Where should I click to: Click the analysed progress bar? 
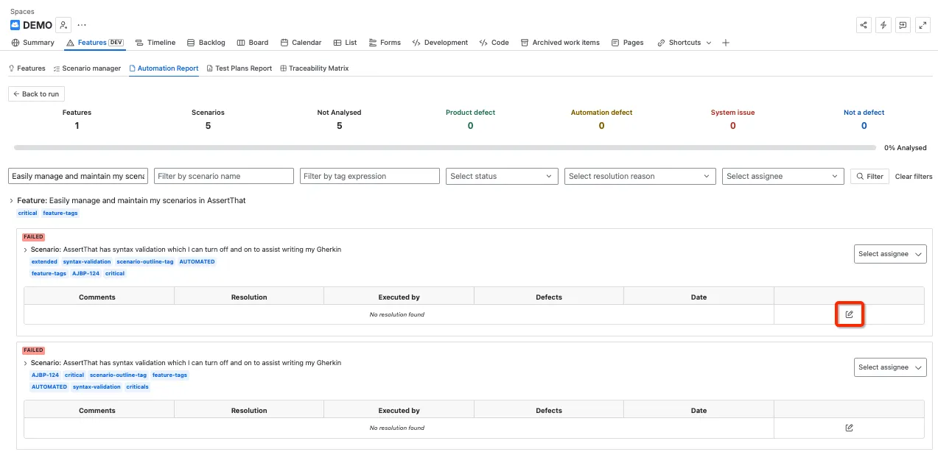[445, 148]
